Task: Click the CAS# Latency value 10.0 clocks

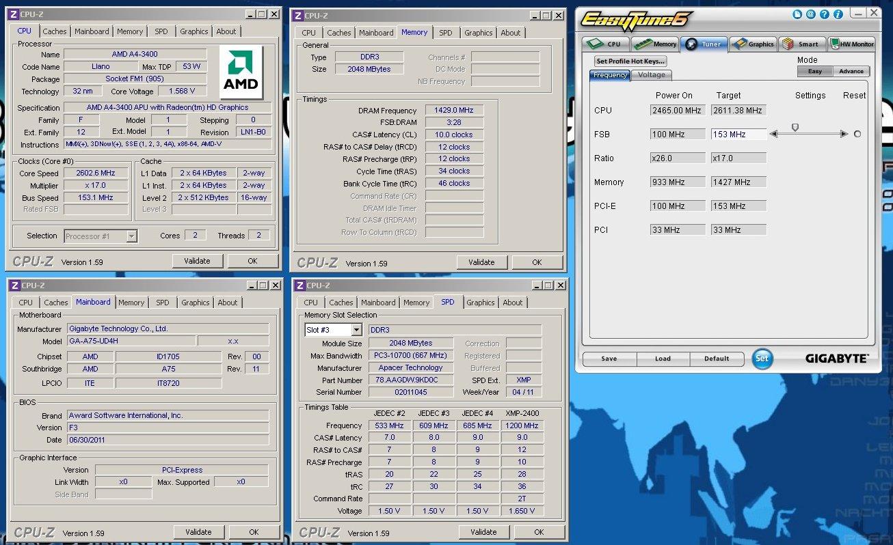Action: [454, 135]
